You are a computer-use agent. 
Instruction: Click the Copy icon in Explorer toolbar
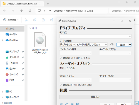(x=35, y=20)
